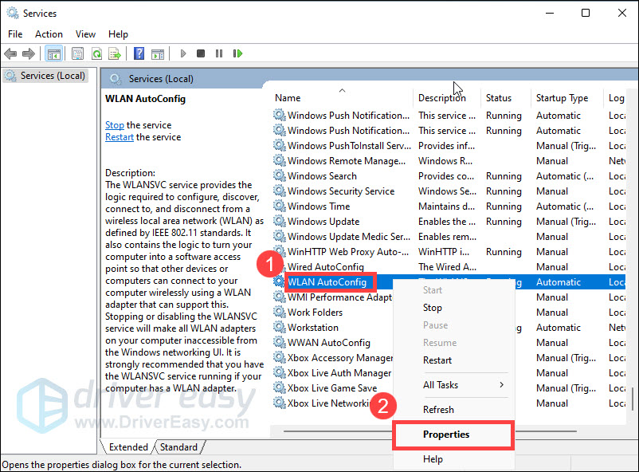Click the toolbar Properties icon
The image size is (639, 472).
tap(77, 53)
